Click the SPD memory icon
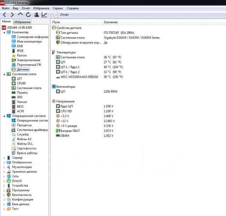Viewport: 226px width, 216px height. (x=13, y=97)
